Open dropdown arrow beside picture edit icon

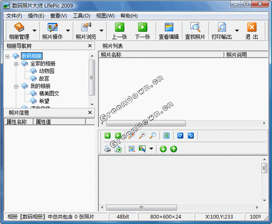(x=151, y=149)
